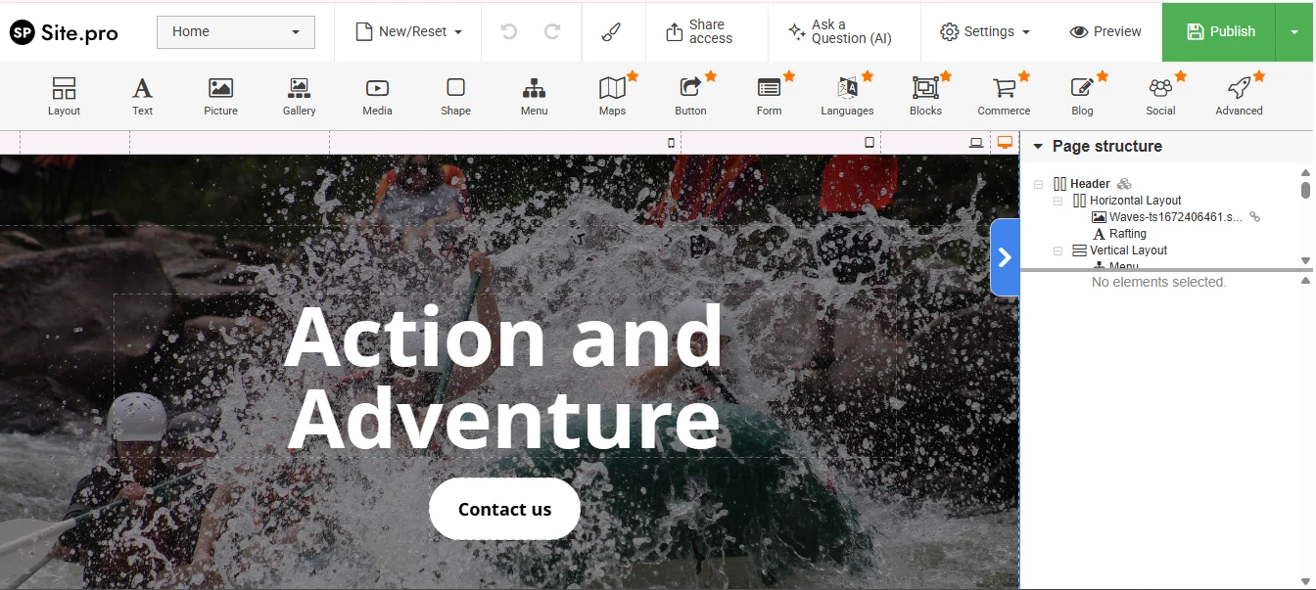Click the Advanced rocket icon
The height and width of the screenshot is (590, 1316).
1239,96
